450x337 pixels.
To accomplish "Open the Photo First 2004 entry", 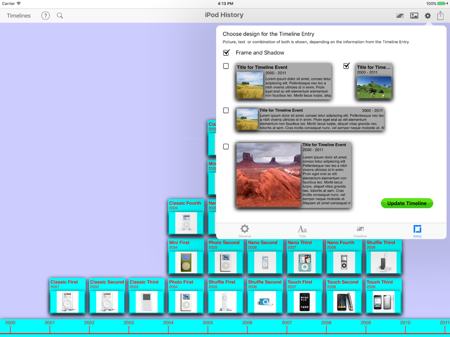I will coord(186,296).
